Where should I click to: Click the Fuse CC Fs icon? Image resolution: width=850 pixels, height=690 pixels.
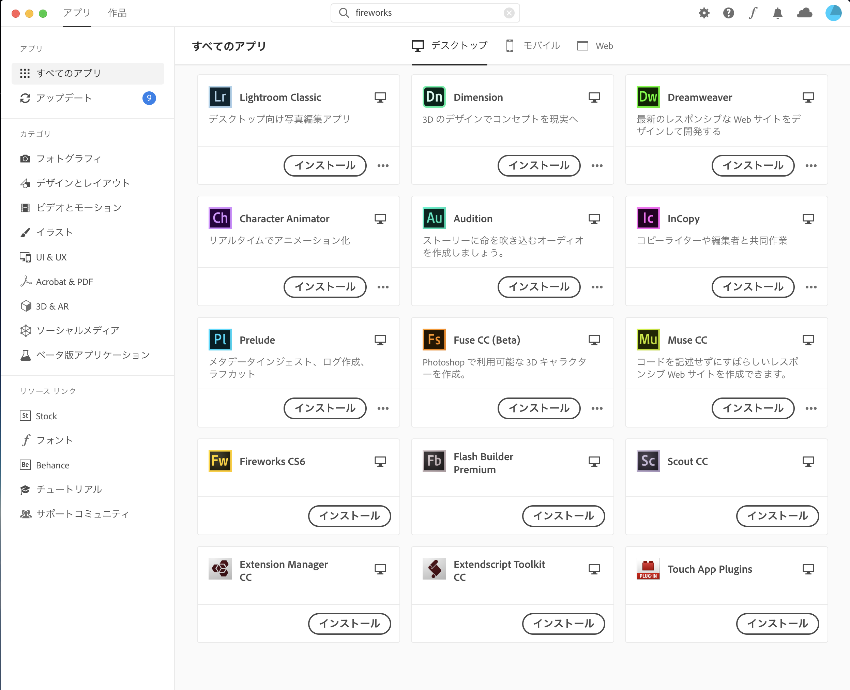434,340
